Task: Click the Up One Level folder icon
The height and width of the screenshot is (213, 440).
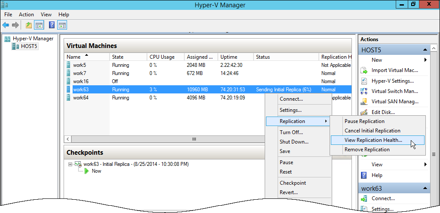Action: [x=29, y=25]
